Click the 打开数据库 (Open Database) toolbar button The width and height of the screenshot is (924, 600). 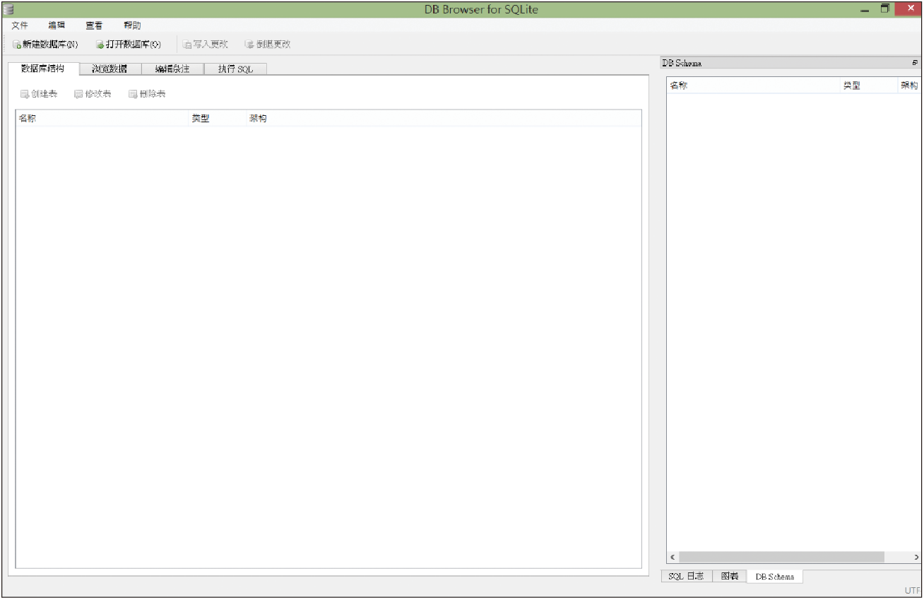pyautogui.click(x=129, y=45)
